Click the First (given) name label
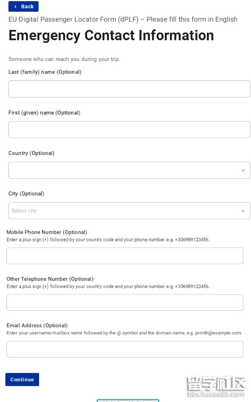 pyautogui.click(x=44, y=113)
